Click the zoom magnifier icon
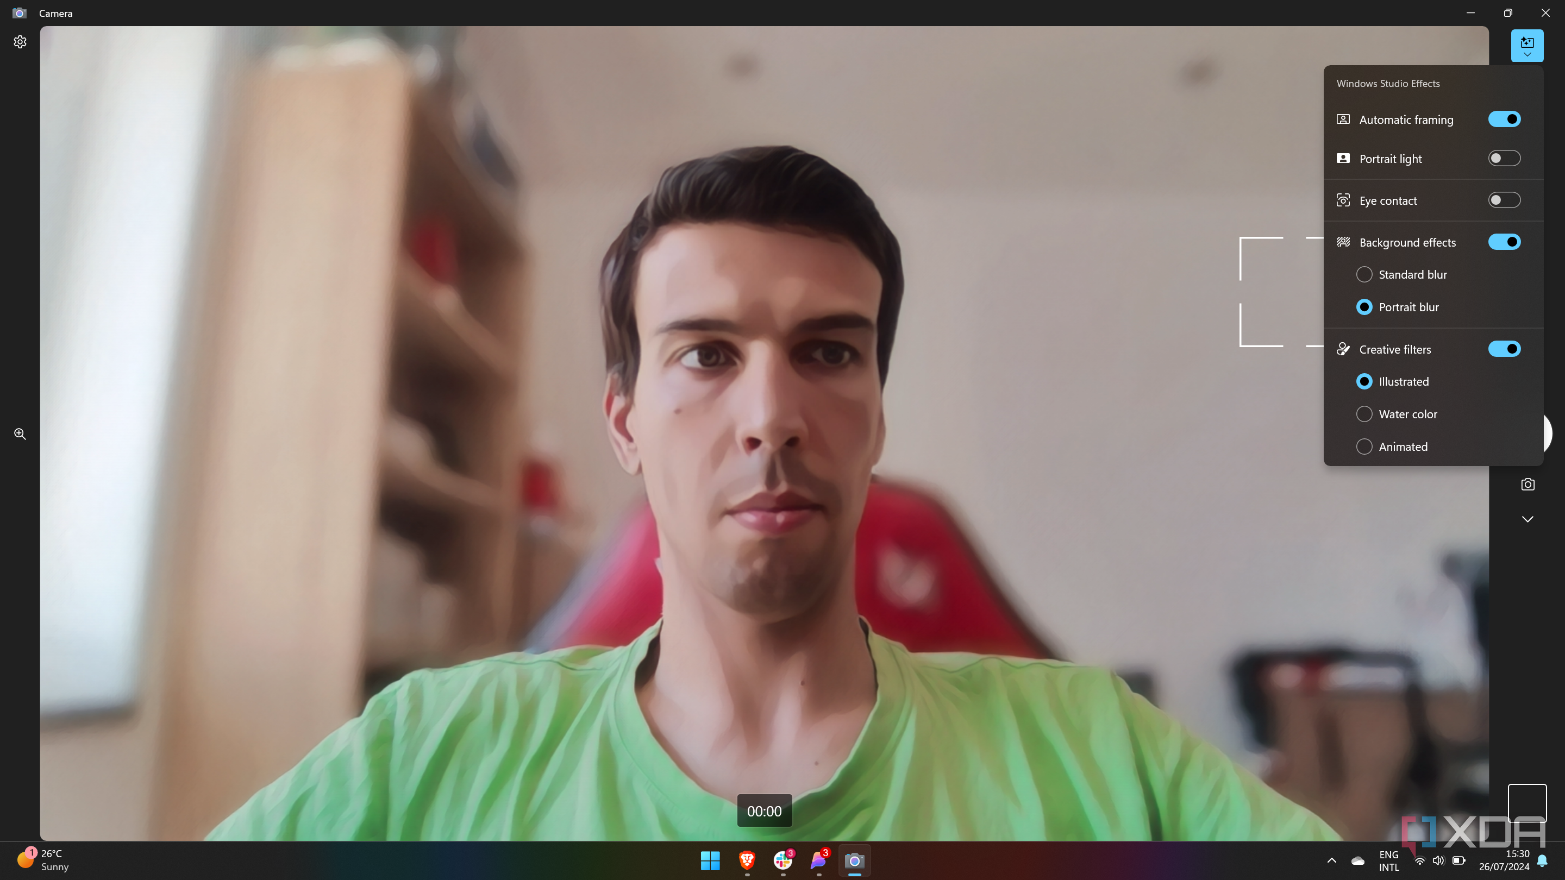 [20, 433]
